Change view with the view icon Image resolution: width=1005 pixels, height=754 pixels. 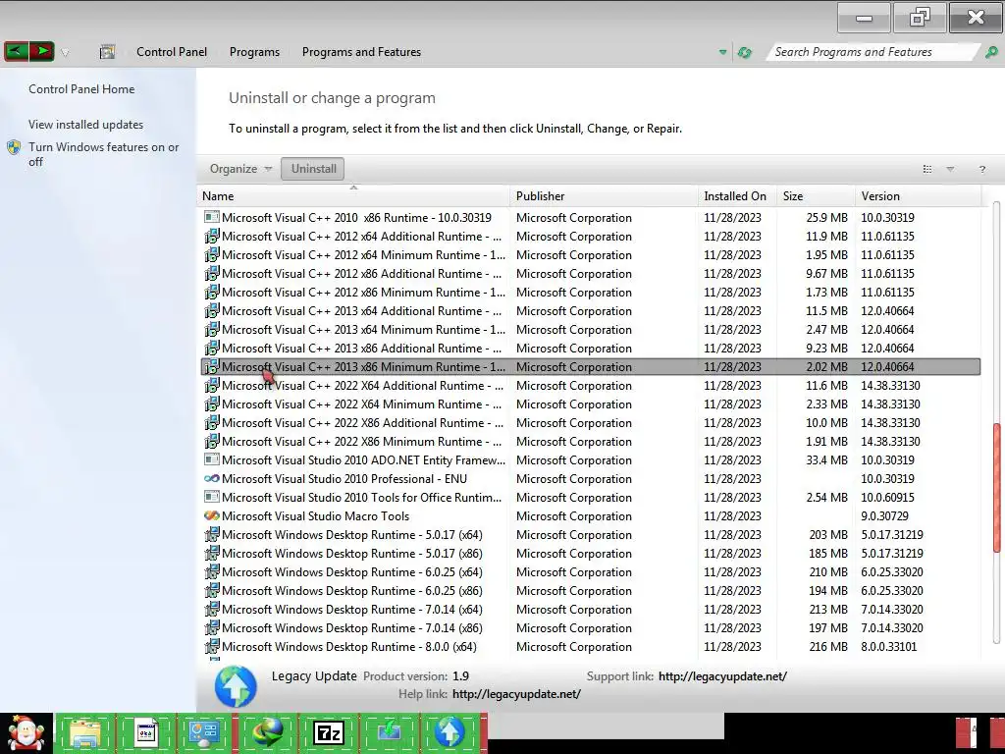click(926, 169)
